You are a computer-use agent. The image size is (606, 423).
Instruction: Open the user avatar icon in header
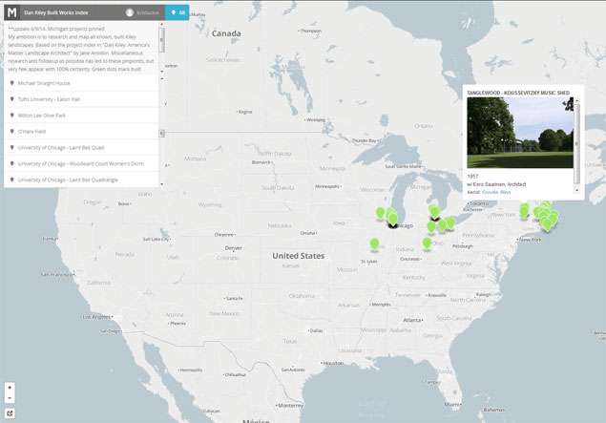[x=130, y=12]
